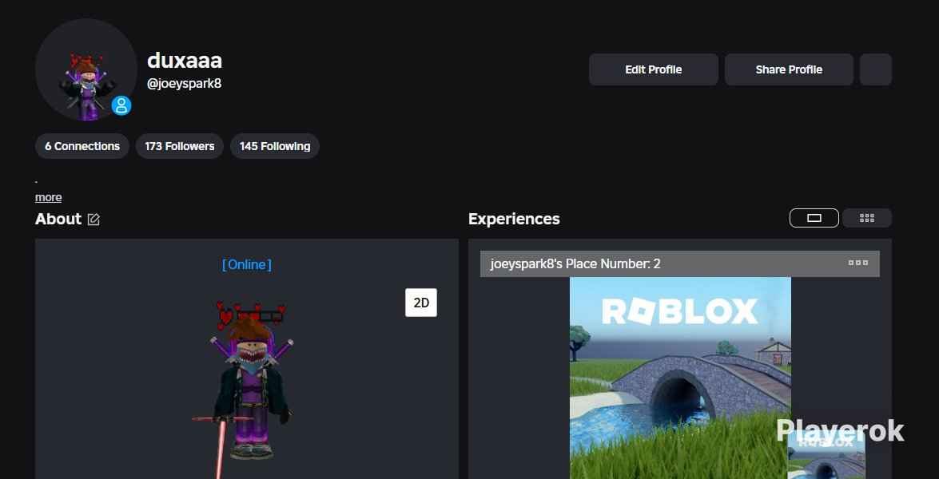Screen dimensions: 939x479
Task: Toggle the avatar viewer to 2D mode
Action: click(x=421, y=303)
